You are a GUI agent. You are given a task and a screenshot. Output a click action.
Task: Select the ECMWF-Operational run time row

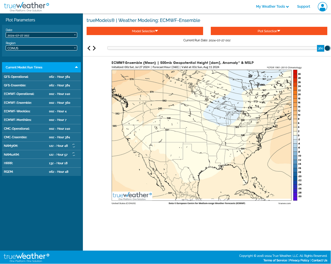coord(41,94)
